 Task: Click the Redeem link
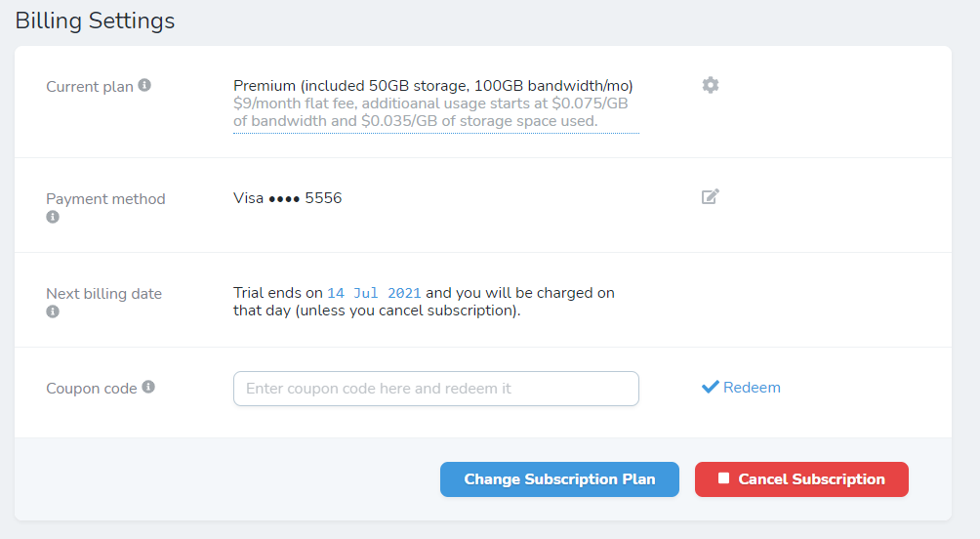point(752,388)
